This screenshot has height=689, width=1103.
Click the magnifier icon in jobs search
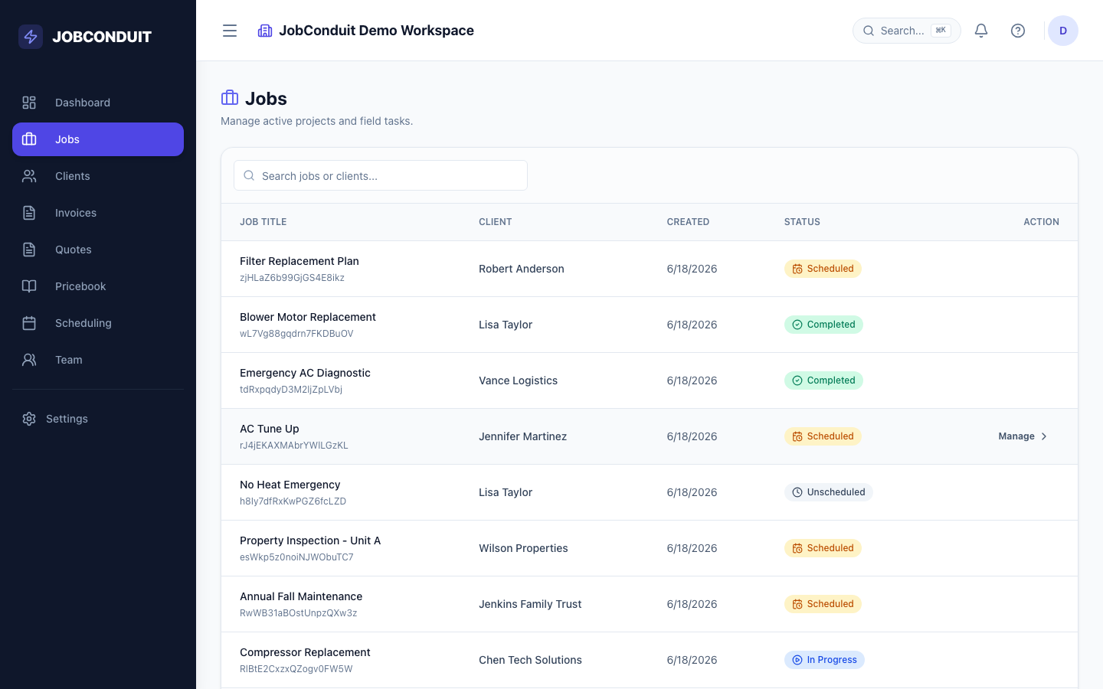[249, 175]
